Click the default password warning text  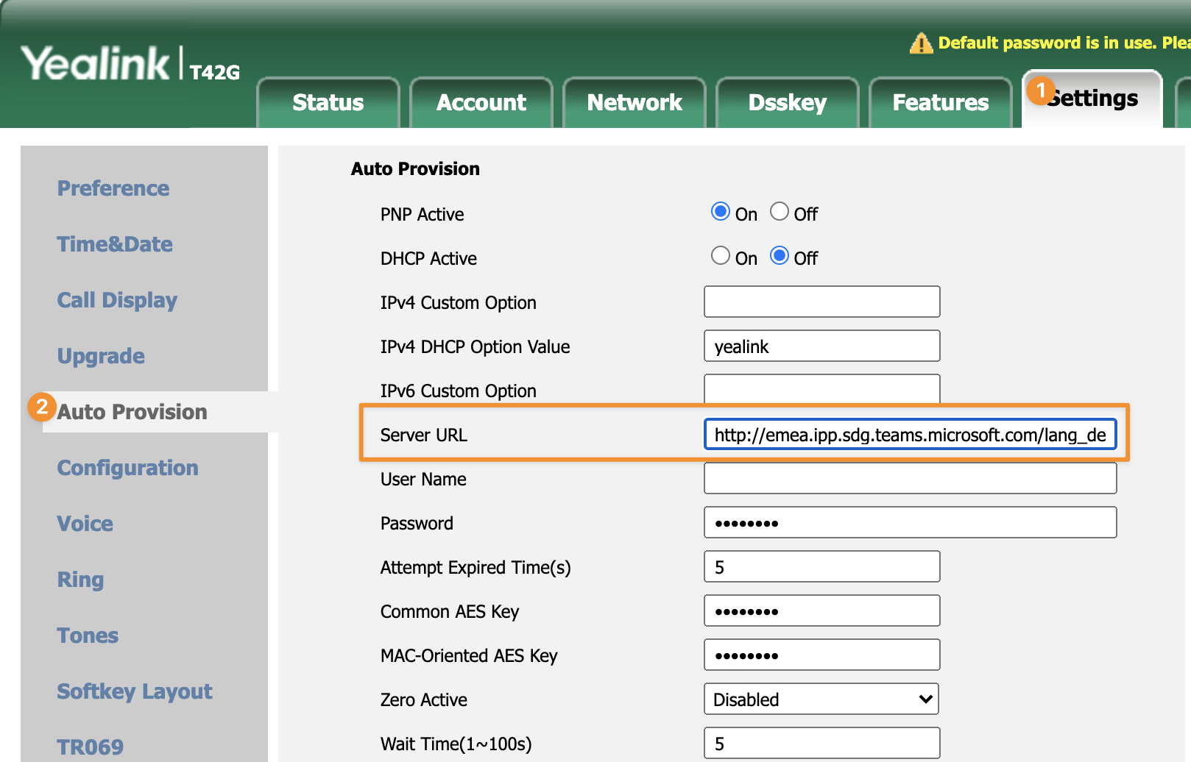(x=1064, y=43)
